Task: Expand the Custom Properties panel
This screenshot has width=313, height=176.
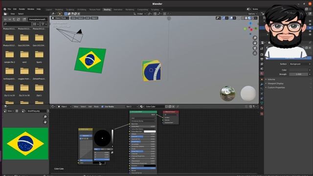Action: 276,88
